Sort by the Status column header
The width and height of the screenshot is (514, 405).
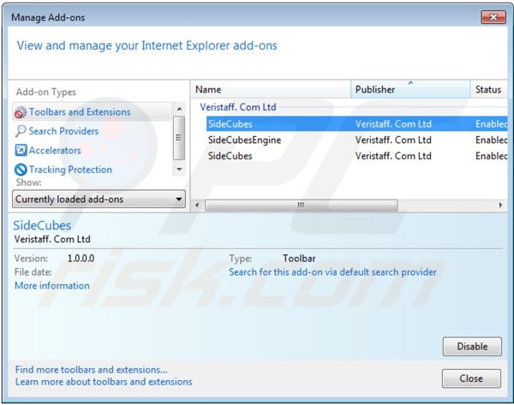coord(489,89)
